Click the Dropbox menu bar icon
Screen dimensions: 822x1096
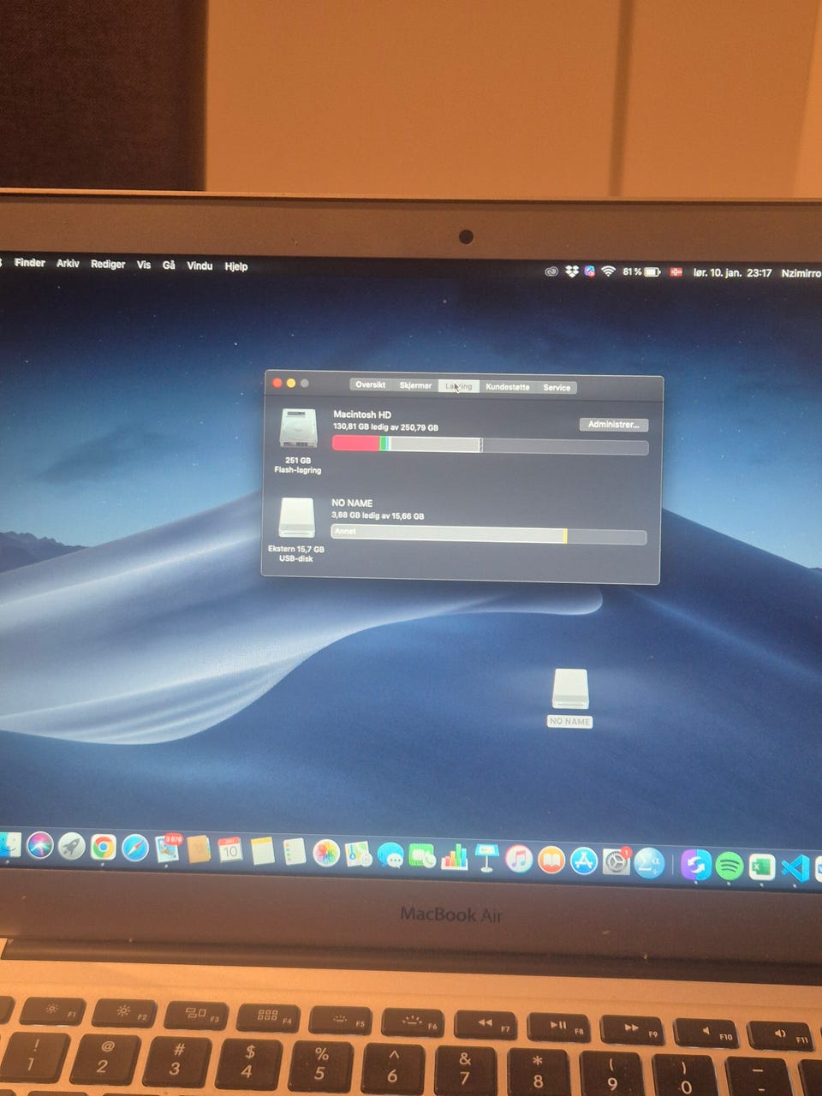click(571, 271)
